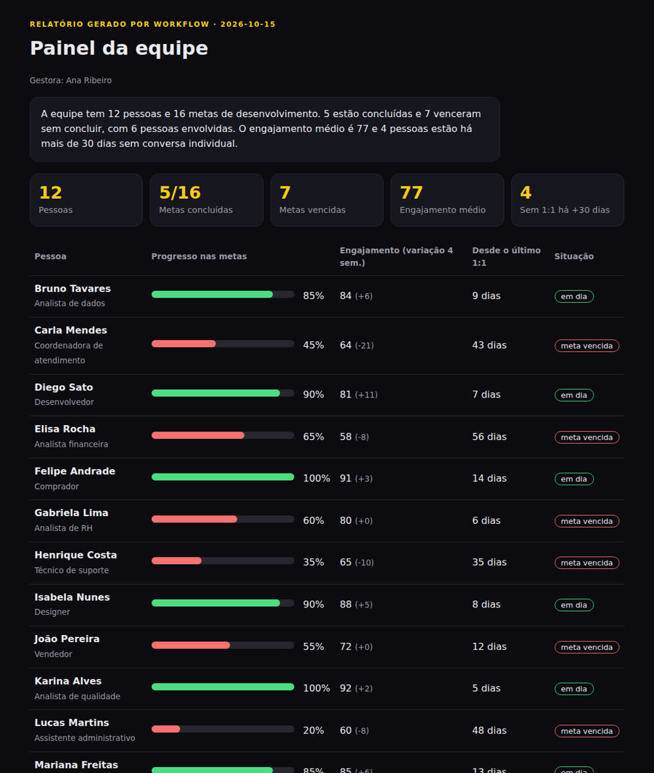Click the 'Desde o último 1:1' header
Screen dimensions: 654x773
[x=507, y=256]
